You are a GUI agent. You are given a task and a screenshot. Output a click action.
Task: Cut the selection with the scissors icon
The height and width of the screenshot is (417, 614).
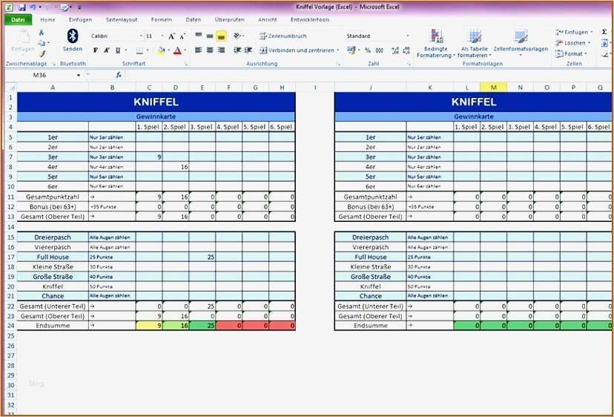(x=42, y=33)
